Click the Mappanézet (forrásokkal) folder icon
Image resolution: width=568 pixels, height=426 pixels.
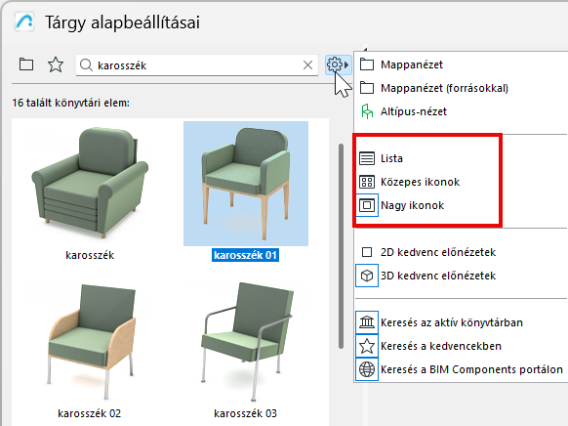[x=367, y=88]
